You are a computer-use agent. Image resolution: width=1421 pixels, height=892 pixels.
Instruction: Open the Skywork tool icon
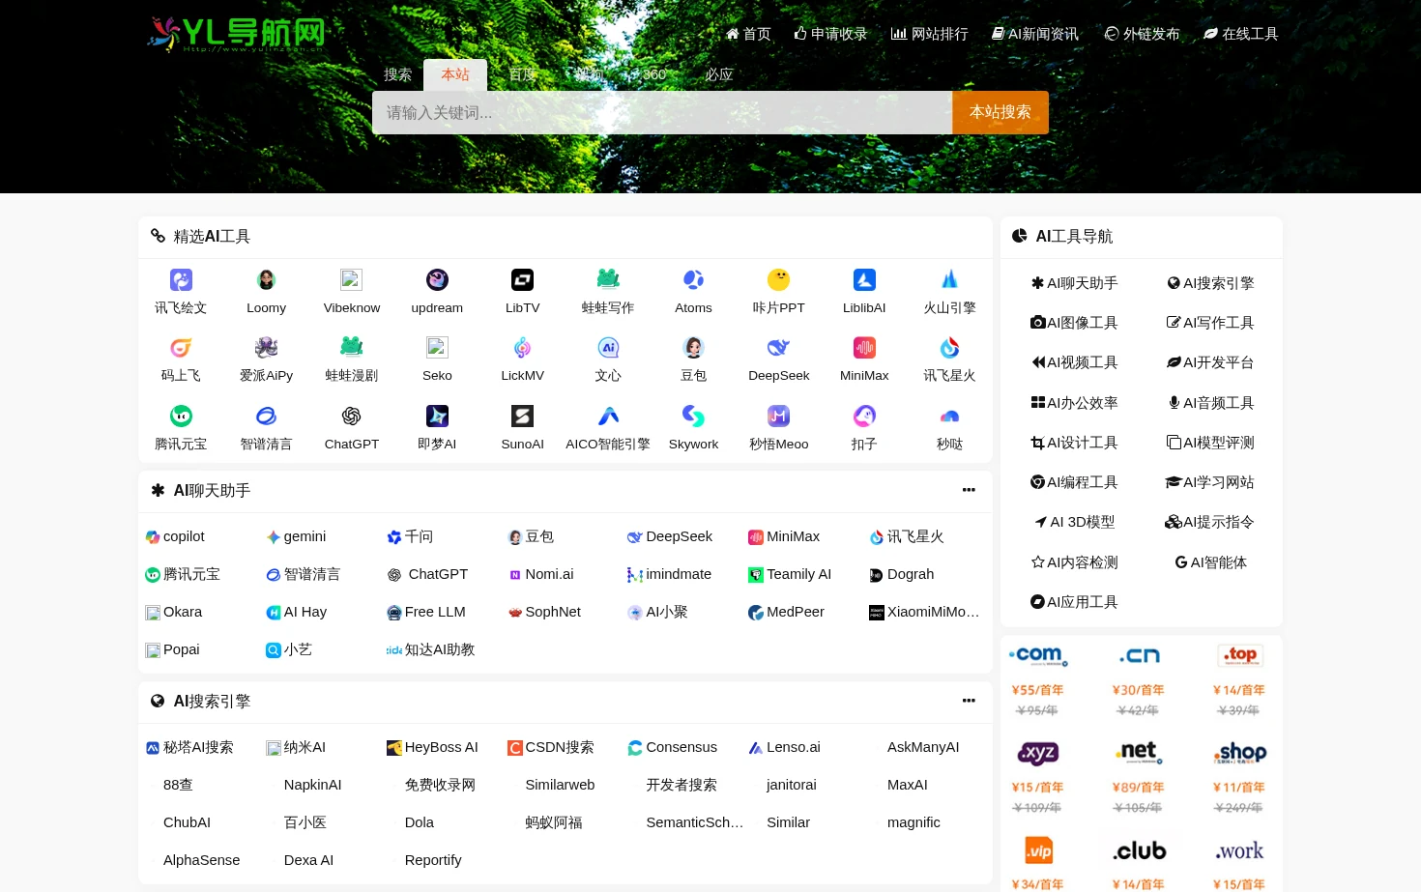click(x=693, y=417)
